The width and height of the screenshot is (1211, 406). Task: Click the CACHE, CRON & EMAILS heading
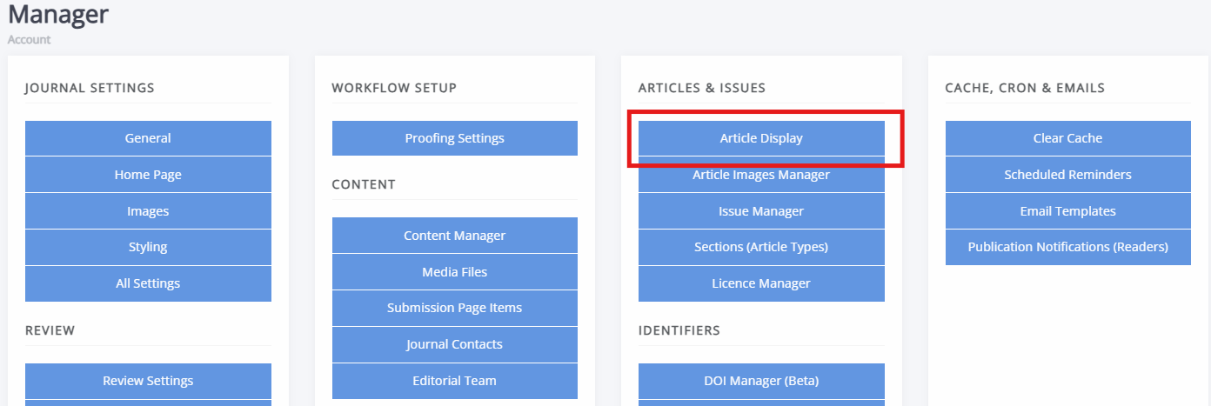[1026, 88]
